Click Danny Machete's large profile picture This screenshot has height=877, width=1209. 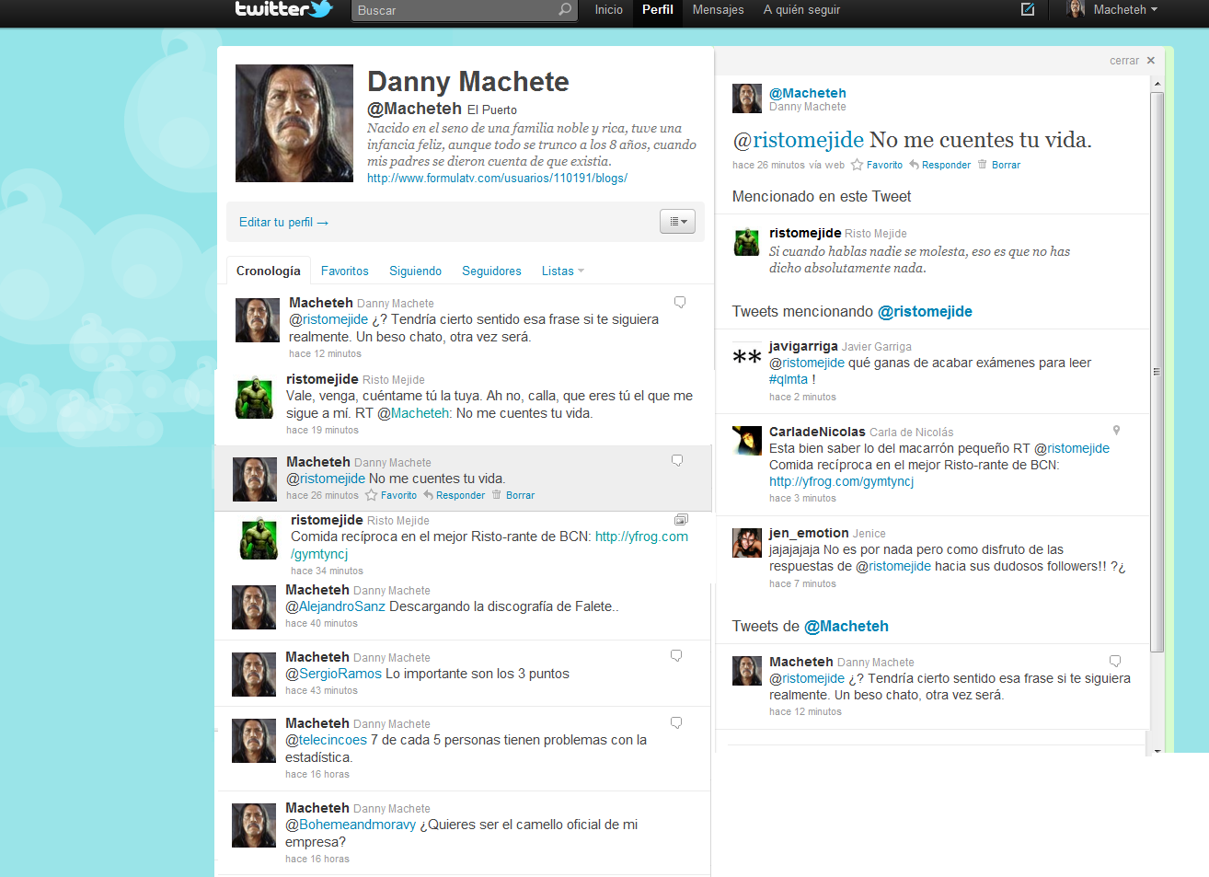click(294, 123)
